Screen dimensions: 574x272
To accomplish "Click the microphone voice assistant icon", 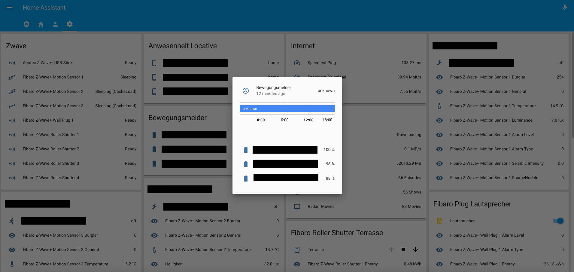I will coord(564,7).
